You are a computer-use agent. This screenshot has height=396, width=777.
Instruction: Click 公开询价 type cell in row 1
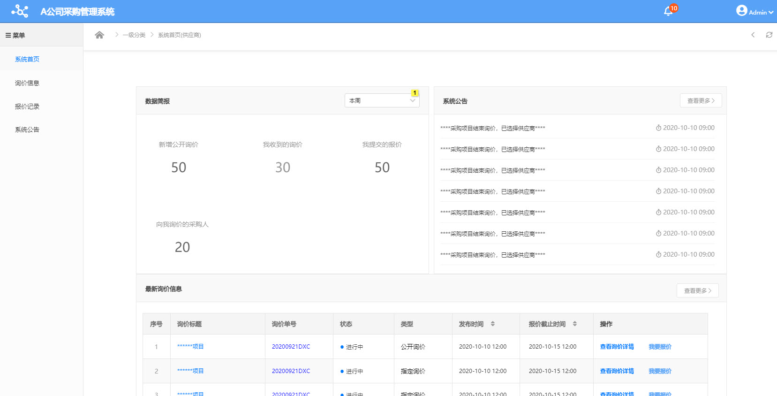413,347
